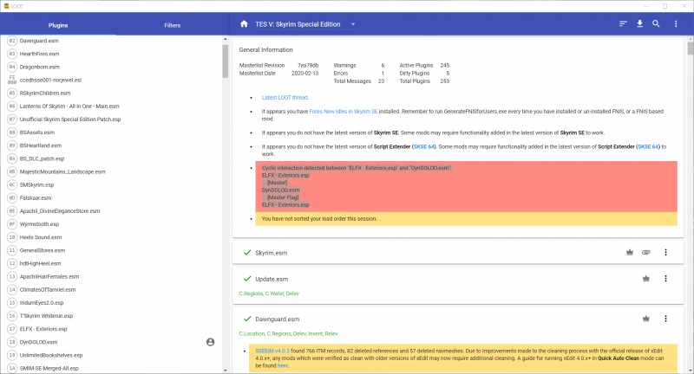Switch to the Filters tab
This screenshot has height=374, width=694.
(172, 25)
